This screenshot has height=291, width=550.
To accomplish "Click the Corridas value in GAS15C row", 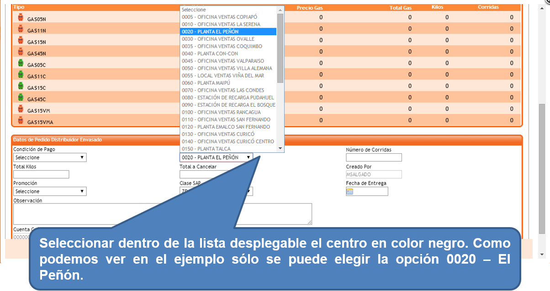I will click(x=512, y=86).
